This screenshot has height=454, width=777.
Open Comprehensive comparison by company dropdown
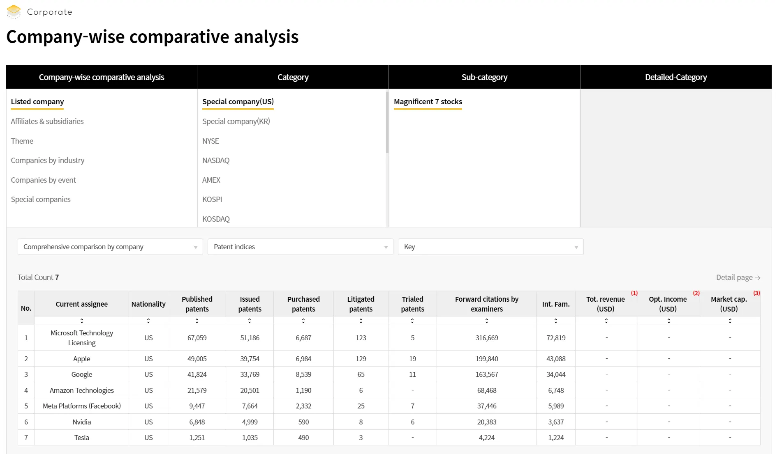110,247
